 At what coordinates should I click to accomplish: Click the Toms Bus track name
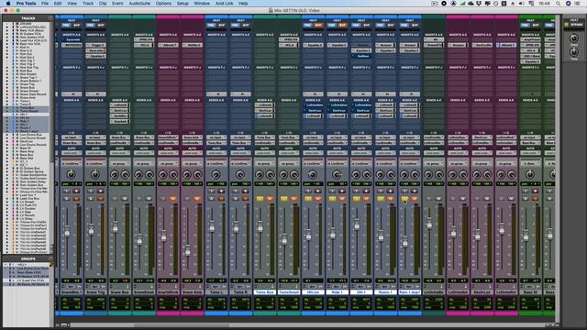point(265,291)
